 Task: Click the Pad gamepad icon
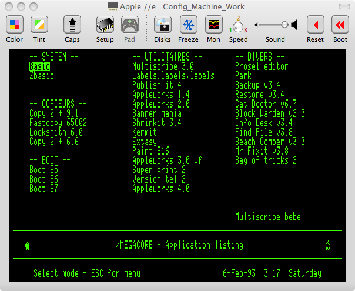pos(130,25)
